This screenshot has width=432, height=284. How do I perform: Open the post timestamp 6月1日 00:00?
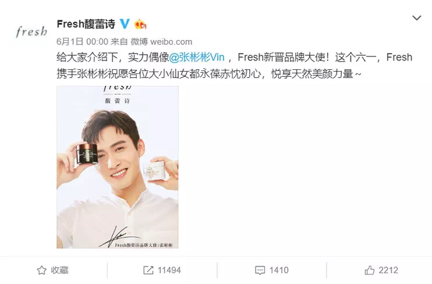click(82, 41)
